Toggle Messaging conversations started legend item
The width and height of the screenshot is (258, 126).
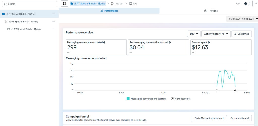pyautogui.click(x=146, y=99)
